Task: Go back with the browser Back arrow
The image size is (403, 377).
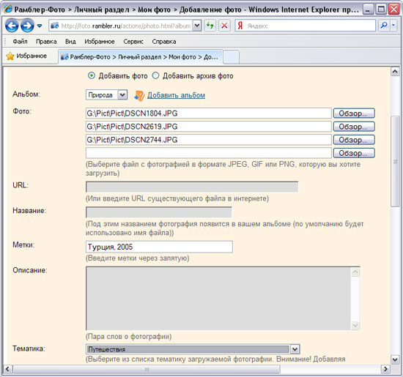Action: click(12, 26)
